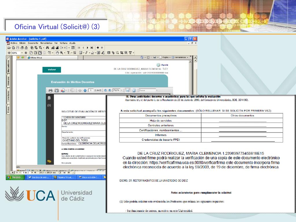Screen dimensions: 296x222
Task: Click the zoom out minus button
Action: click(x=9, y=53)
